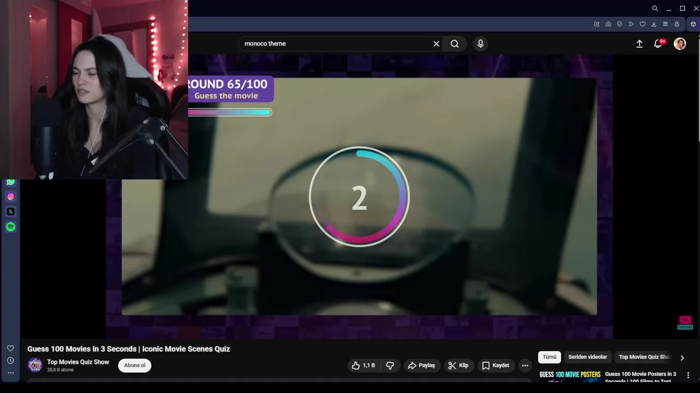Select the Tümü filter chip
This screenshot has height=393, width=700.
point(550,357)
